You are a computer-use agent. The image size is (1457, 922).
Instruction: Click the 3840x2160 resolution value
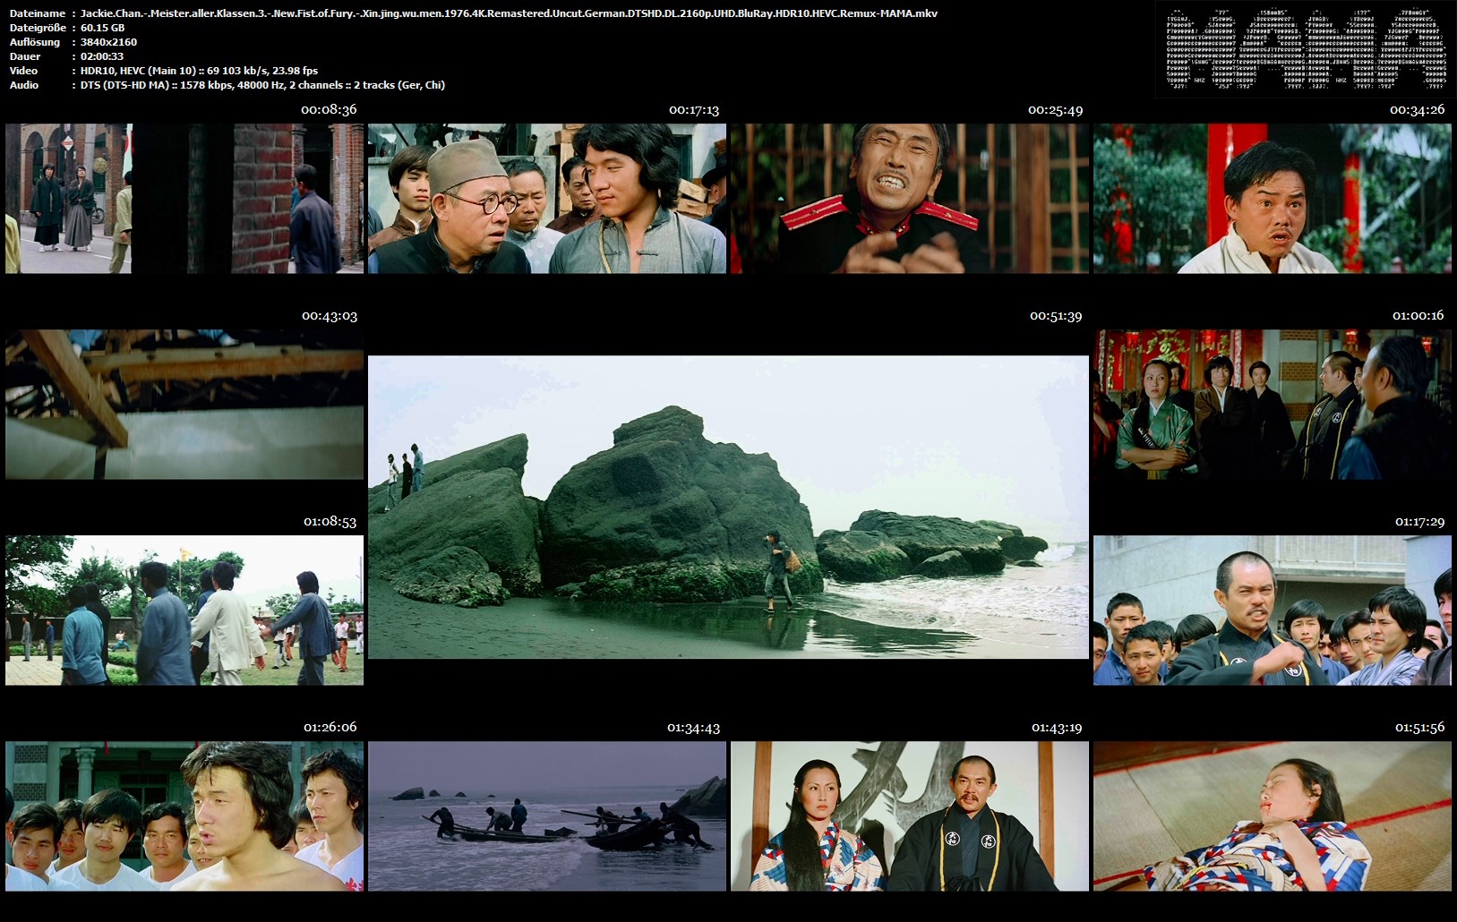(x=108, y=42)
